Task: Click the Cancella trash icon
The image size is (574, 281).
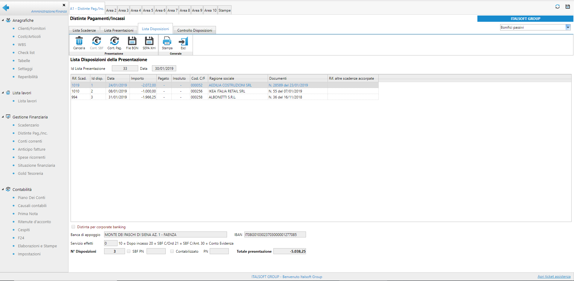Action: [x=79, y=41]
